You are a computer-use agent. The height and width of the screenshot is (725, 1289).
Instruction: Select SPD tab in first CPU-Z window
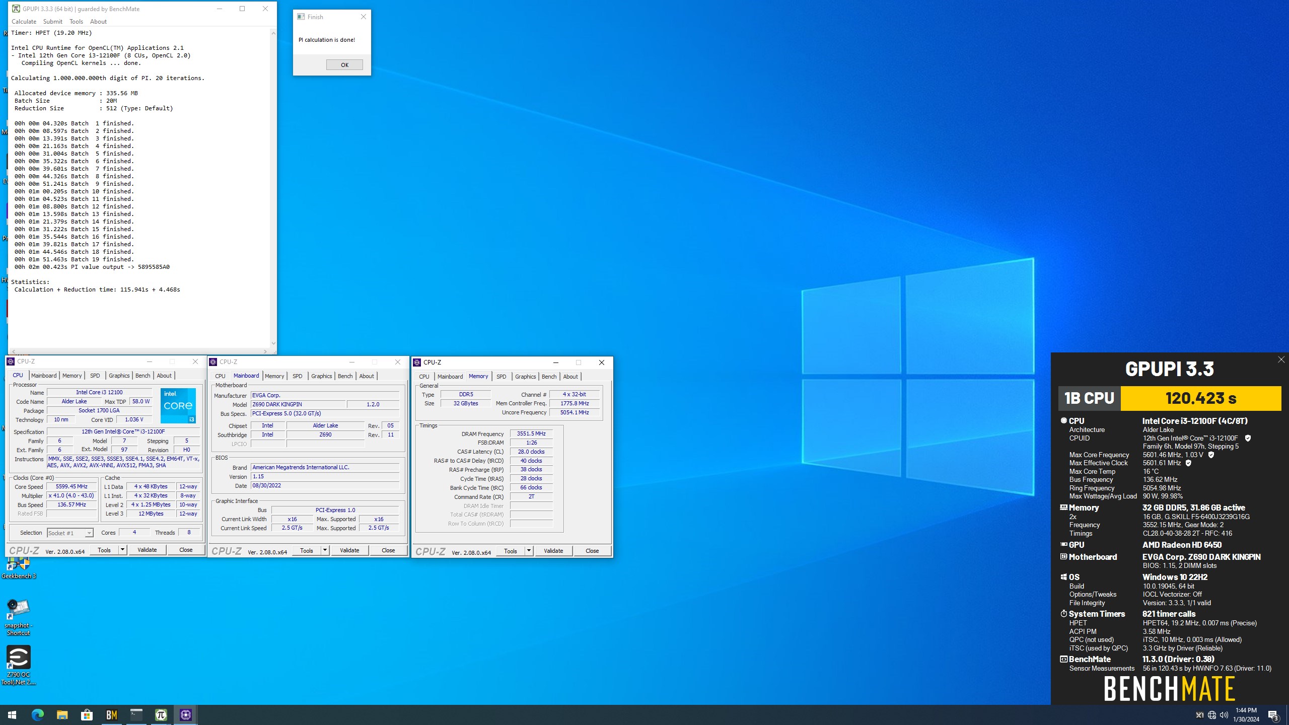tap(95, 375)
